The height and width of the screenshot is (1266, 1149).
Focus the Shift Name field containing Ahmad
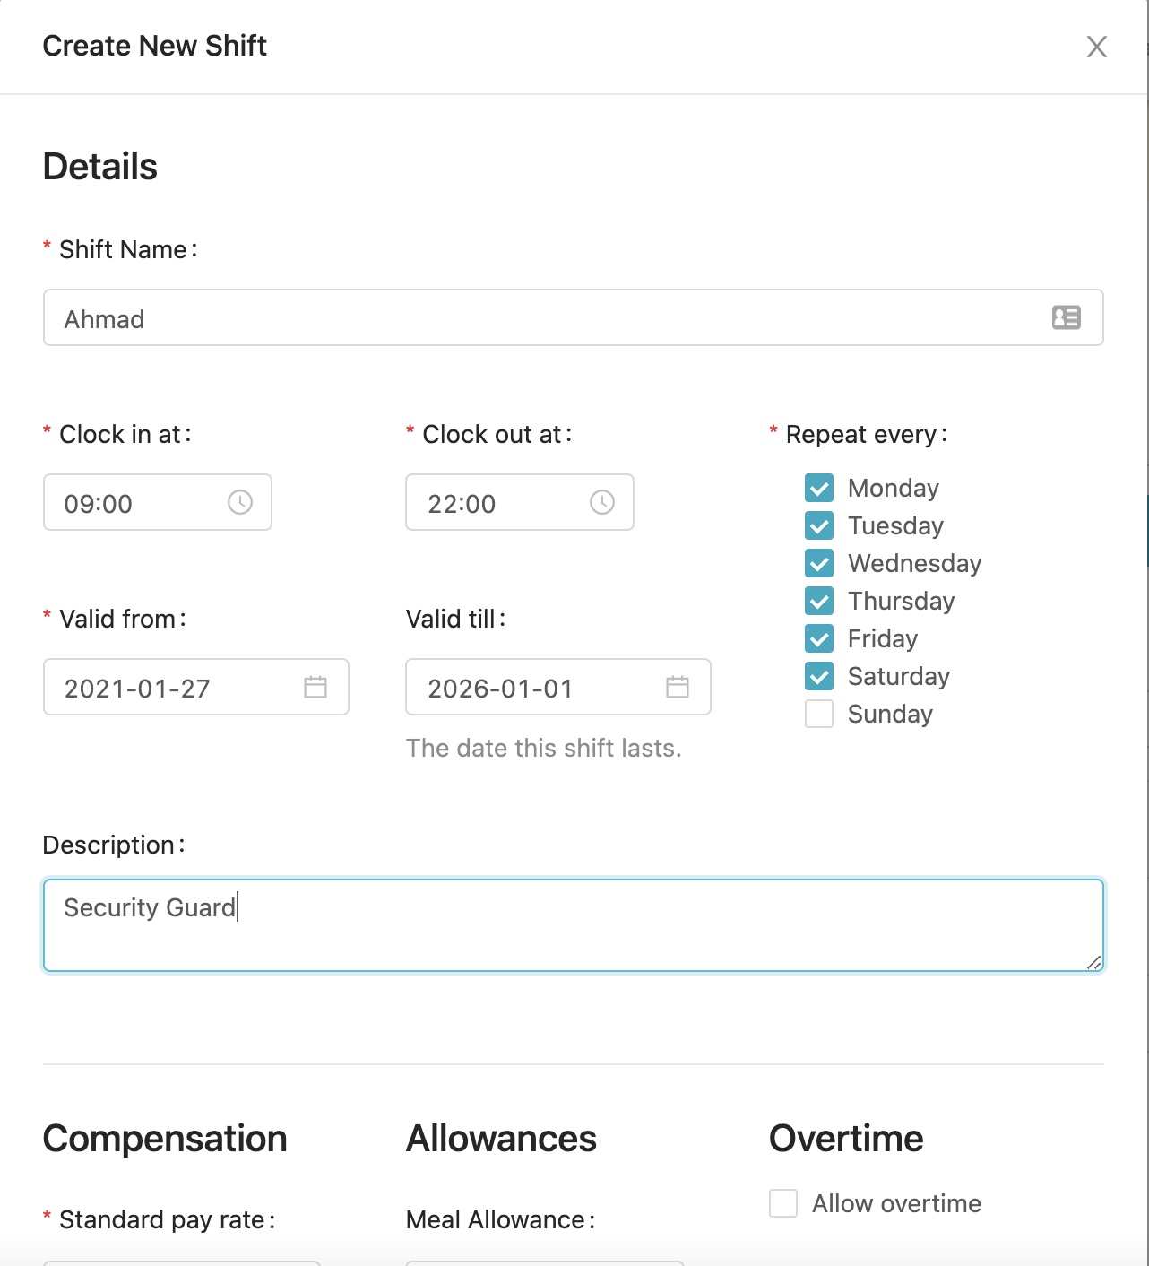click(574, 317)
